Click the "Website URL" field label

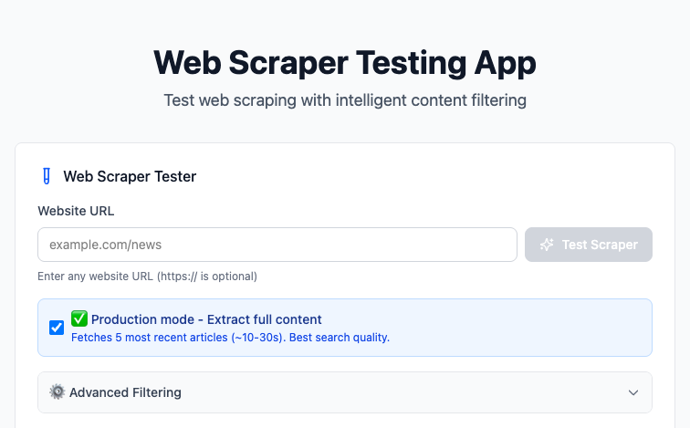tap(76, 211)
